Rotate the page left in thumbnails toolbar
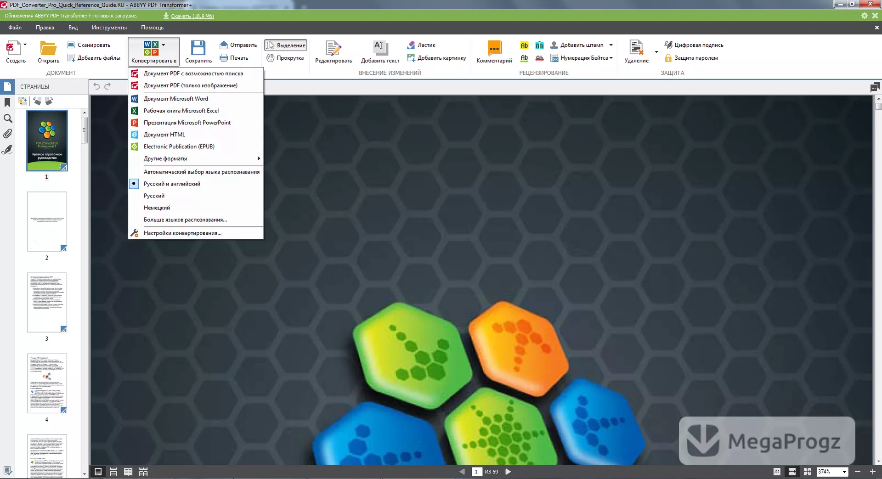 click(37, 101)
